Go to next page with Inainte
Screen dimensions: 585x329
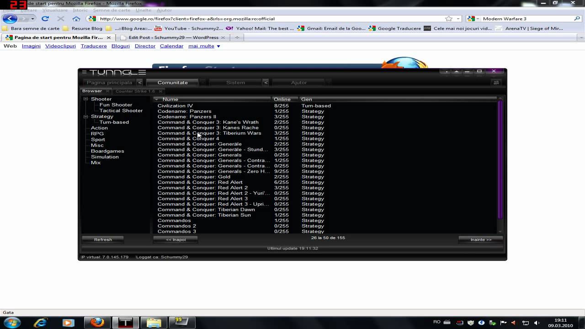coord(481,239)
